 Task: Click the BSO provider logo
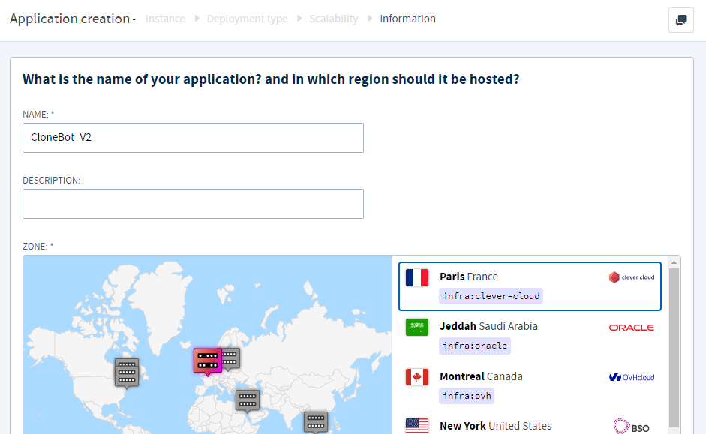pos(631,427)
